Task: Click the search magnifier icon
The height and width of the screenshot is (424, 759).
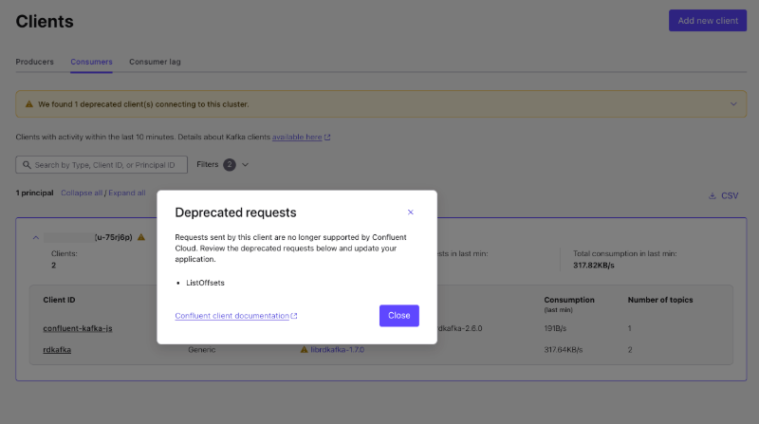Action: pyautogui.click(x=26, y=165)
